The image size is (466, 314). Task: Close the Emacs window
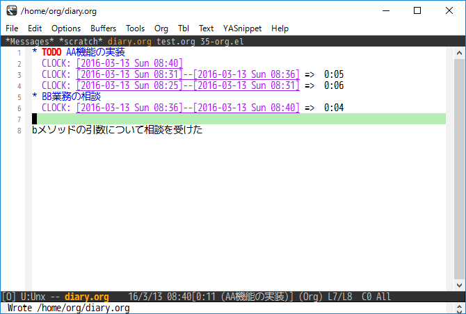[x=449, y=10]
